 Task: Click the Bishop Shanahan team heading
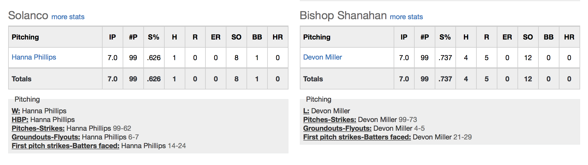point(343,15)
